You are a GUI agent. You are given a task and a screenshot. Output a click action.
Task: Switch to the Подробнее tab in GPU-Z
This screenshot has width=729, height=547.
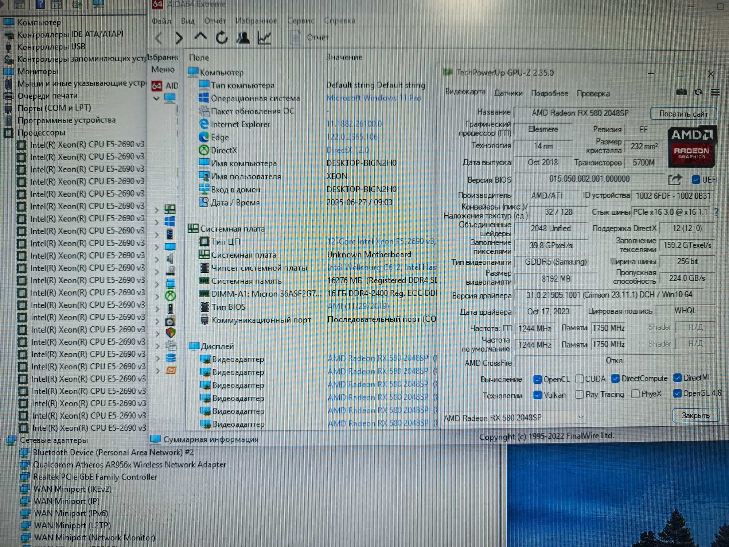click(x=550, y=93)
